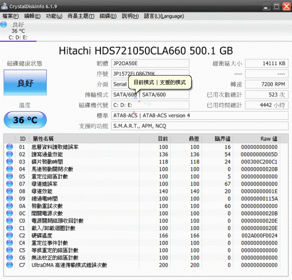Image resolution: width=292 pixels, height=280 pixels.
Task: Click the firmware field JP2OA50E
Action: [x=150, y=63]
